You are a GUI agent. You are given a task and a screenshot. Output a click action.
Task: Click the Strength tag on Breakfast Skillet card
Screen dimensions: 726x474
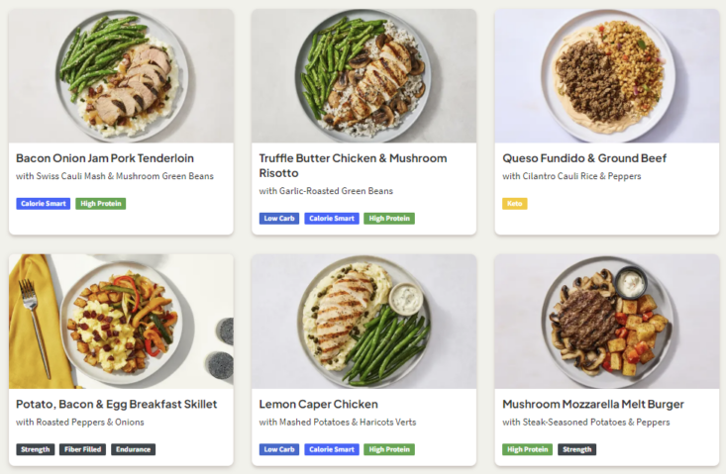click(x=36, y=449)
